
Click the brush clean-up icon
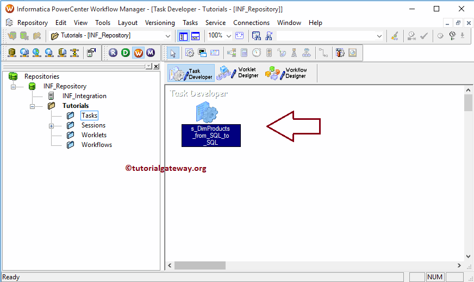(395, 36)
